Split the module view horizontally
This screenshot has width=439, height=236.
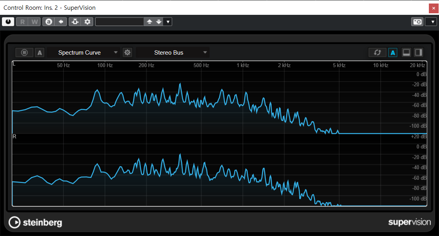click(x=406, y=53)
